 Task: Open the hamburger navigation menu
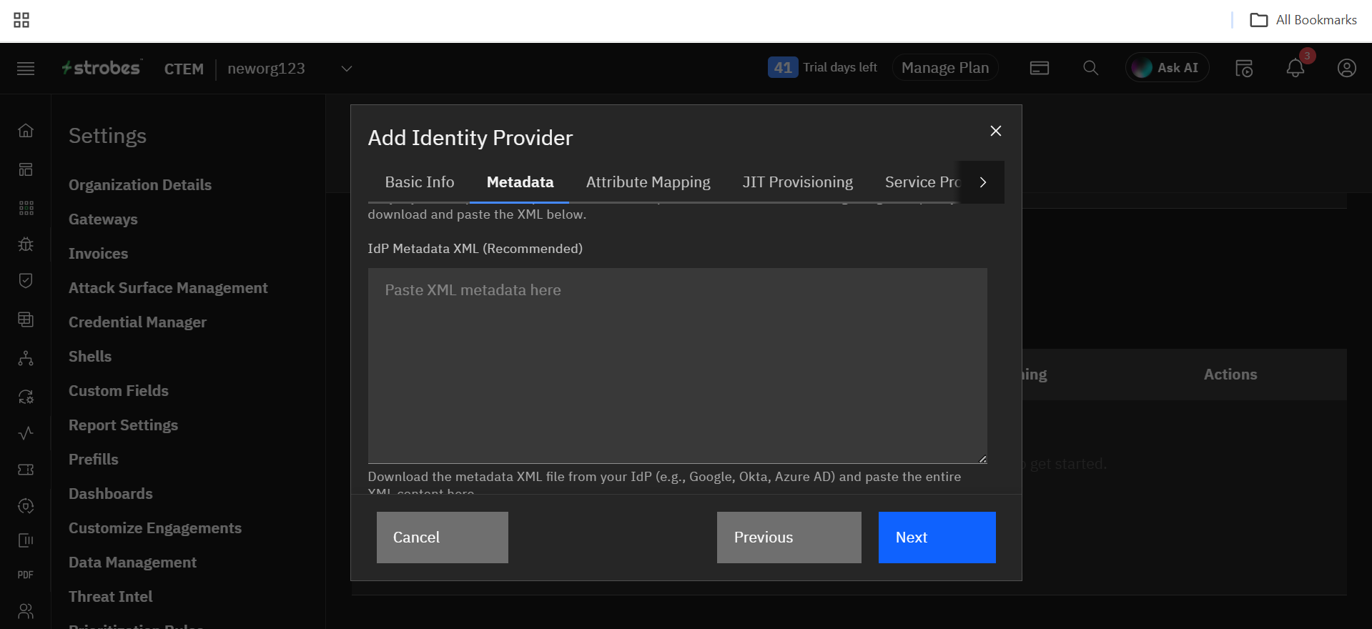pos(26,69)
